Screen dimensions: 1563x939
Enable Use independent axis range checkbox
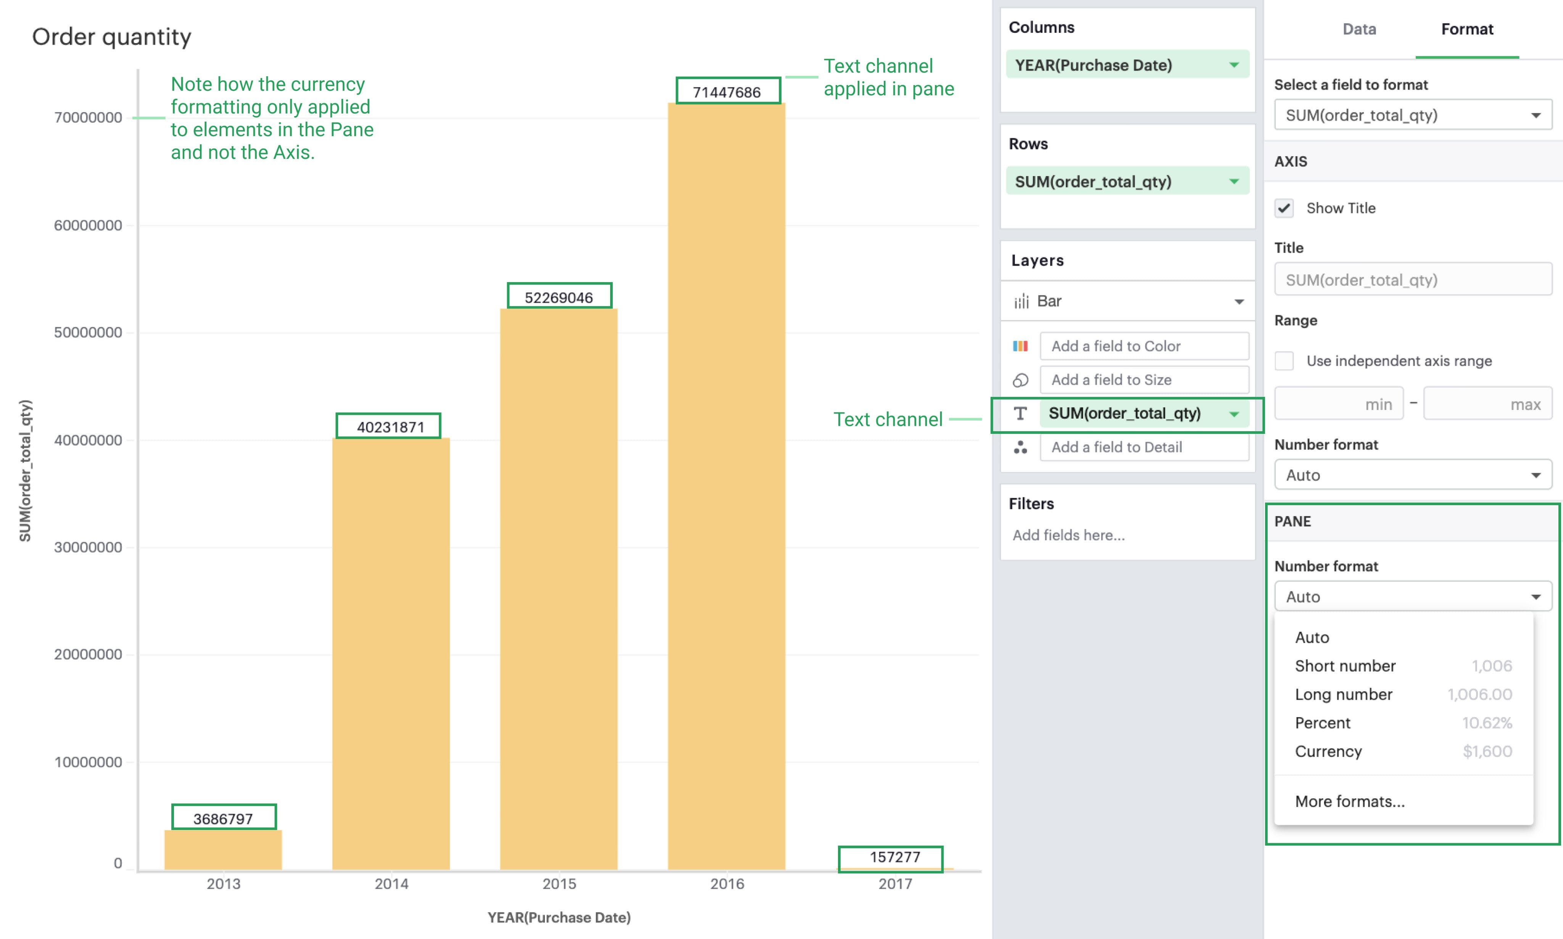coord(1284,361)
